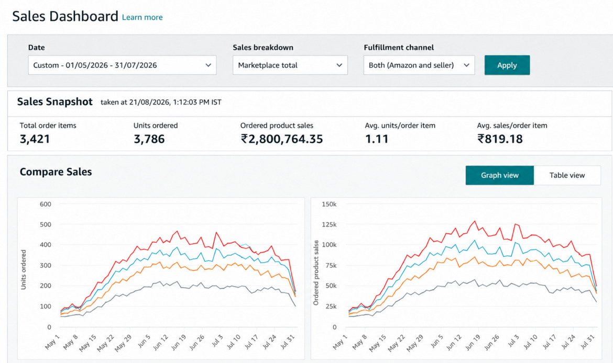
Task: Click the Marketplace total chevron arrow
Action: pos(340,65)
